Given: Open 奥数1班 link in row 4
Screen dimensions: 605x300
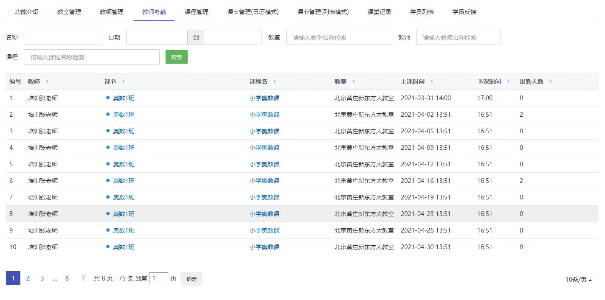Looking at the screenshot, I should coord(124,148).
